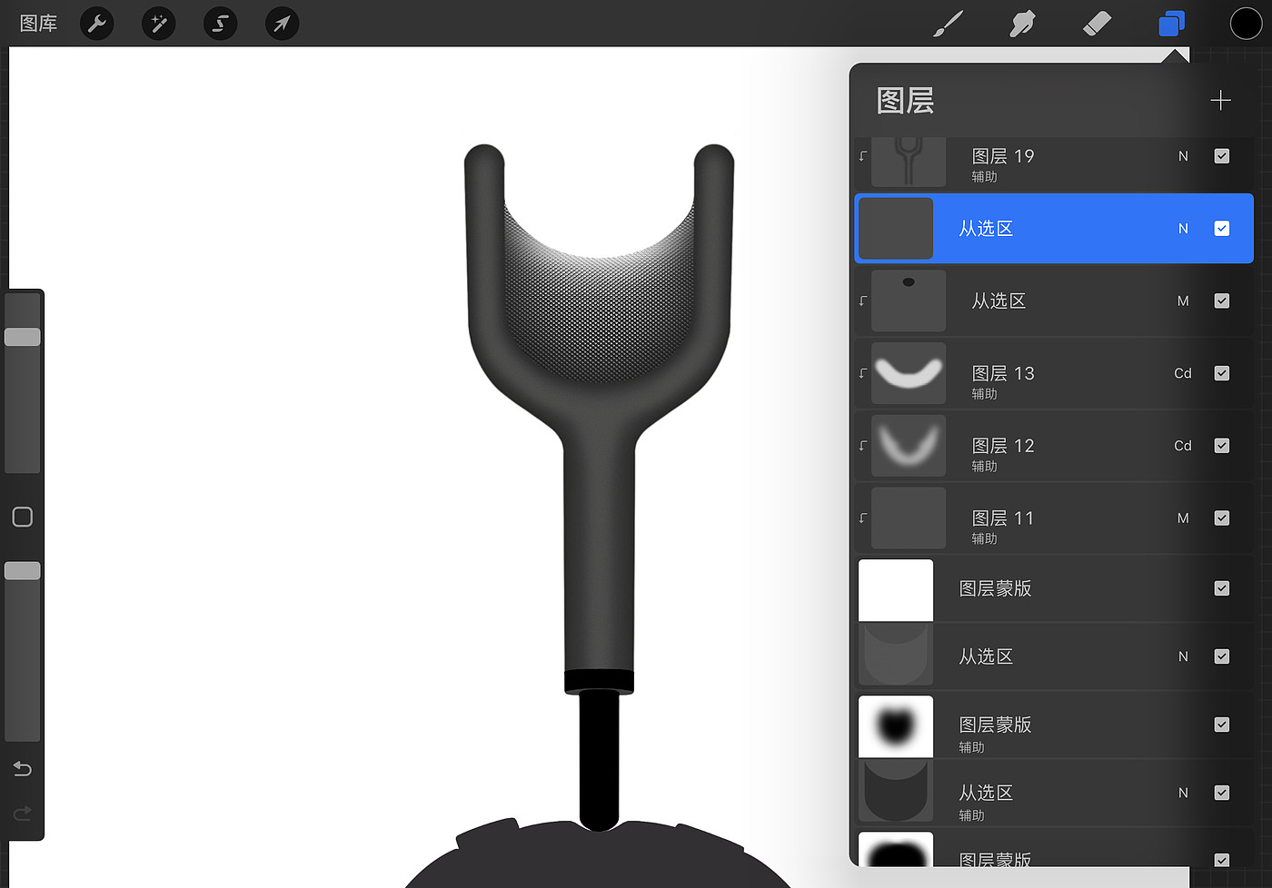Tap the black-dot thumbnail of the 从选区 layer

coord(909,301)
